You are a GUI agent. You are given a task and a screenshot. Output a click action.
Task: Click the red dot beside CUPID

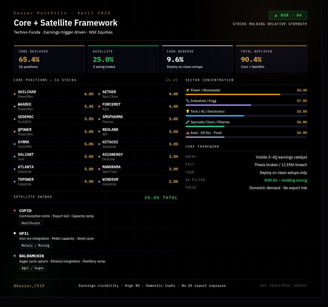[15, 210]
